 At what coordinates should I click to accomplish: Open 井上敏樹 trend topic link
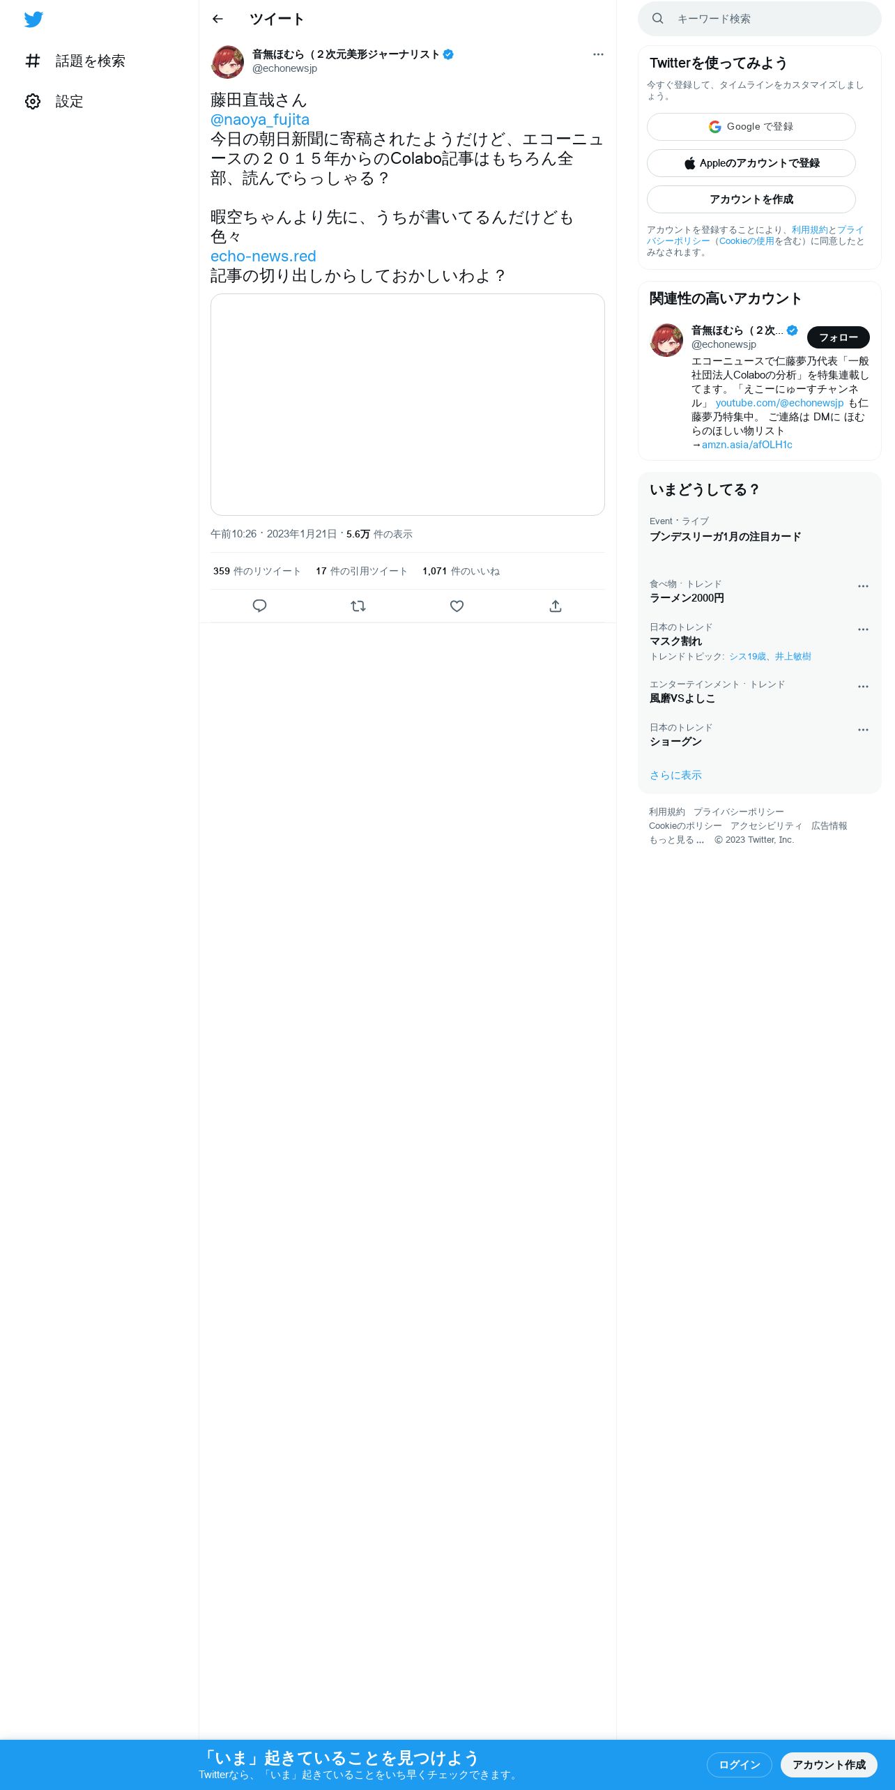click(793, 657)
